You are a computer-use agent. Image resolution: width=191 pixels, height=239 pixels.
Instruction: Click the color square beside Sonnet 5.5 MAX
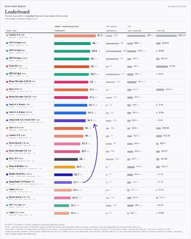pos(7,35)
